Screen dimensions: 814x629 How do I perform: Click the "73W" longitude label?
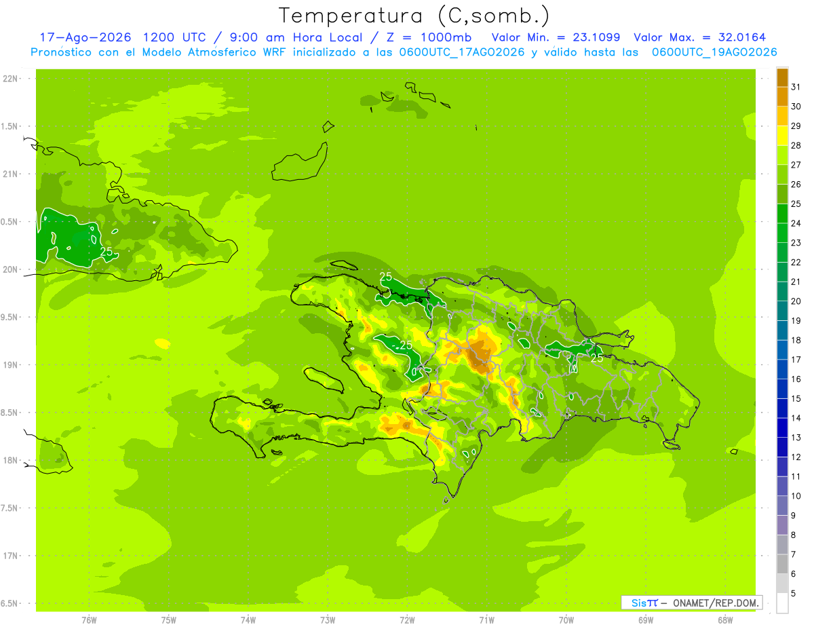(x=328, y=620)
